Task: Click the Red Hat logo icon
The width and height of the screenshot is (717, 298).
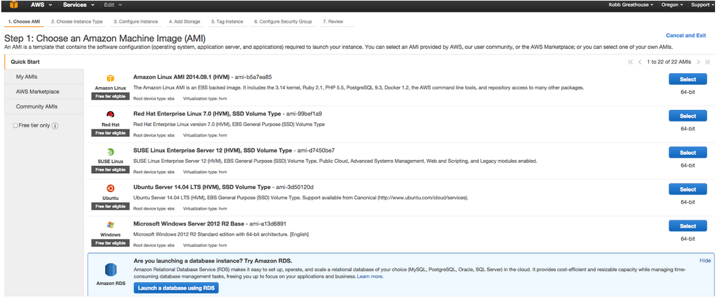Action: pos(110,115)
